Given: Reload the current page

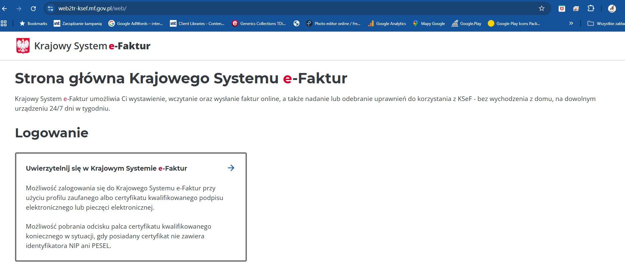Looking at the screenshot, I should [x=33, y=9].
